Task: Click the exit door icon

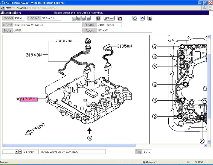Action: coord(149,18)
